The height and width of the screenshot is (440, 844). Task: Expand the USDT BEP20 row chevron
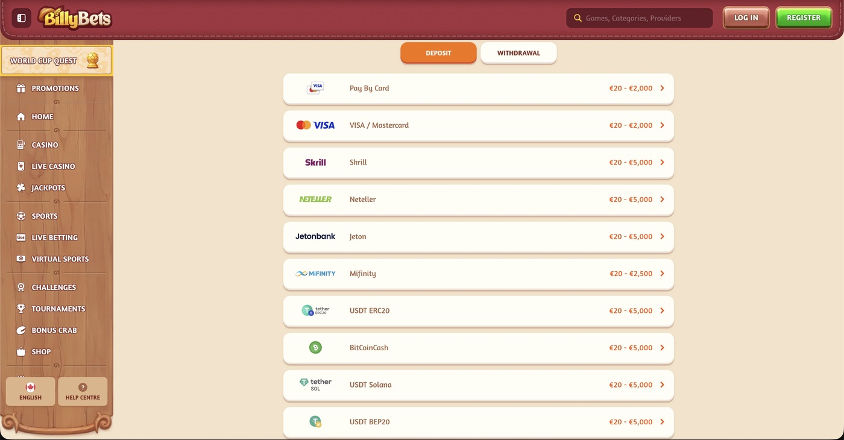coord(662,422)
